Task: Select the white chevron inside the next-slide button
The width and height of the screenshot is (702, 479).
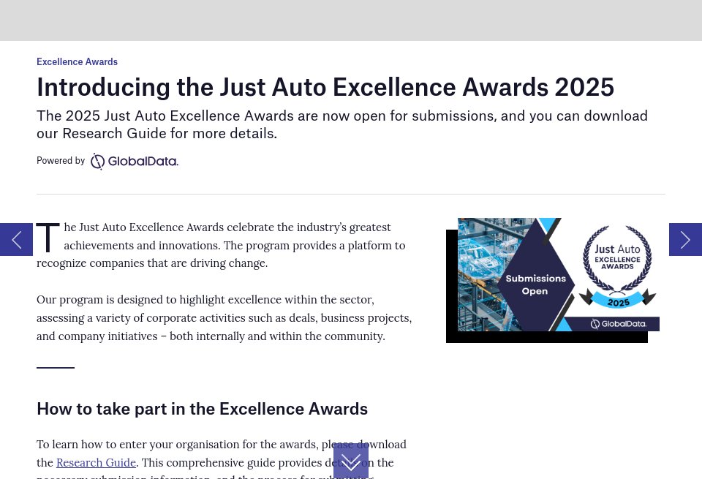Action: pos(685,239)
